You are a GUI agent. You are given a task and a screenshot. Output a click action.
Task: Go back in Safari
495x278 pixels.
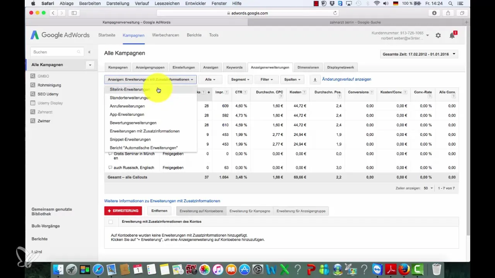[53, 13]
